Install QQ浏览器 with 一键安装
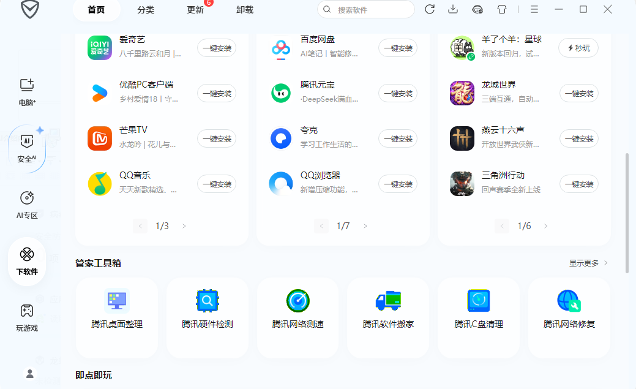636x389 pixels. click(x=398, y=184)
